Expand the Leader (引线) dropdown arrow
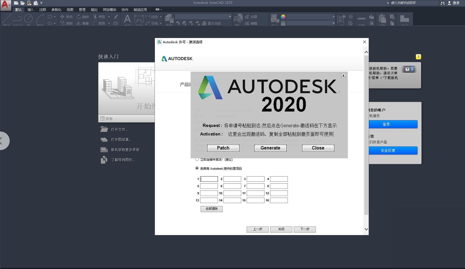This screenshot has height=269, width=465. (x=161, y=23)
